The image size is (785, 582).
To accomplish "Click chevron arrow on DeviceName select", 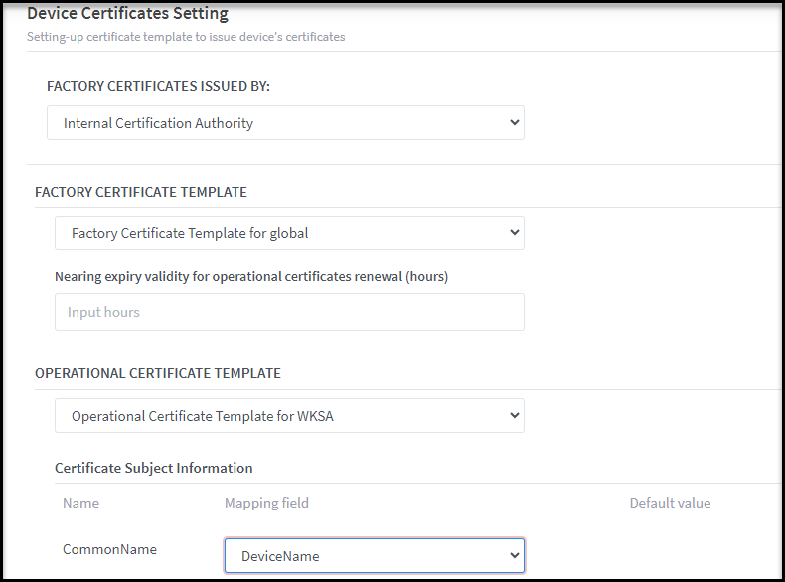I will coord(514,556).
